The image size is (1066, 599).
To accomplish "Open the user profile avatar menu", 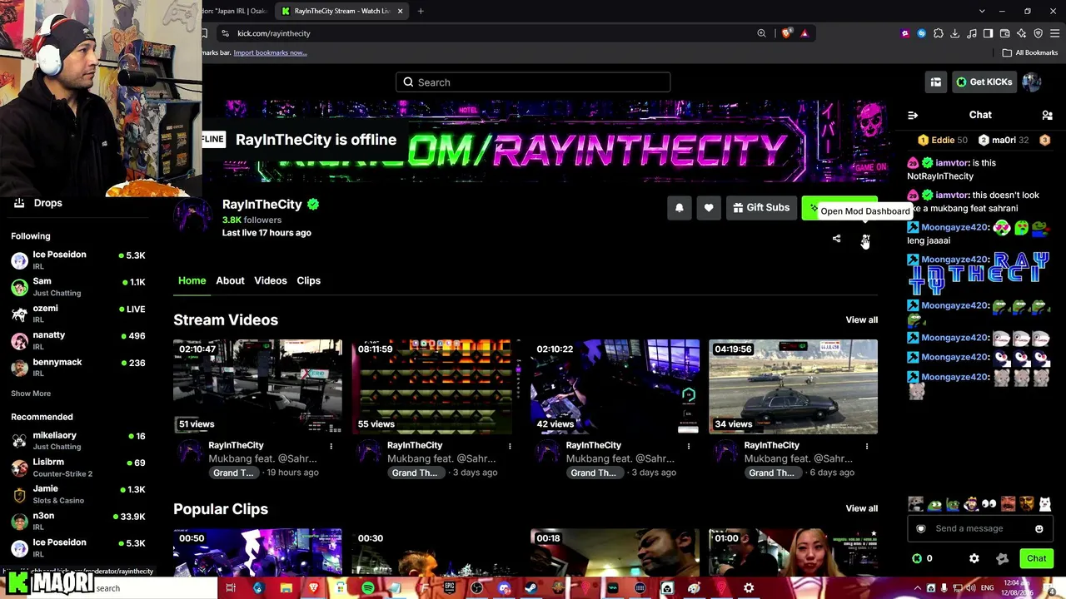I will point(1032,82).
